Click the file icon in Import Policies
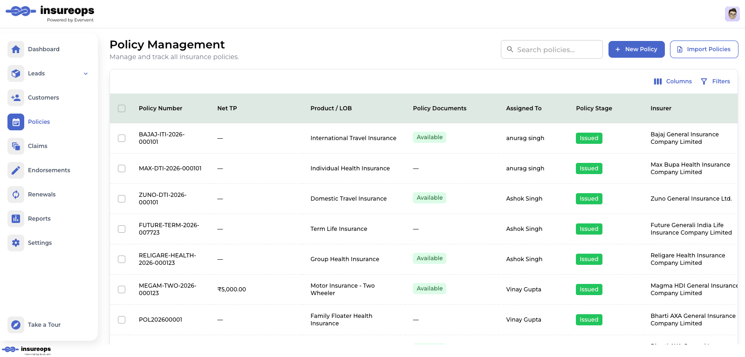This screenshot has width=745, height=357. coord(680,49)
